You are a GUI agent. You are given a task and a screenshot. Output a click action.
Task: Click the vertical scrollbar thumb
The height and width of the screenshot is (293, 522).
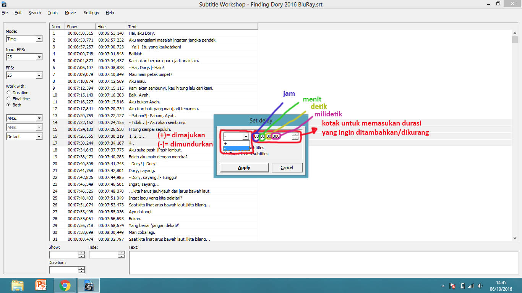click(515, 40)
